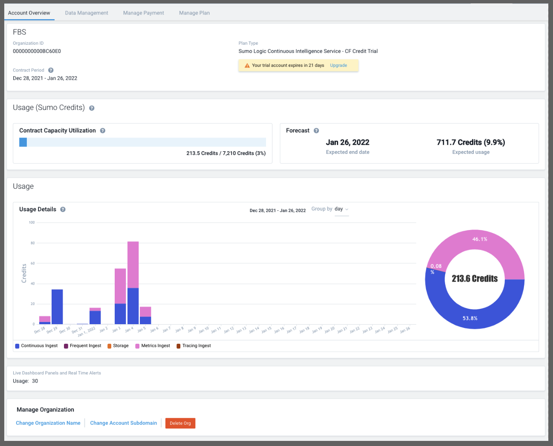Viewport: 553px width, 446px height.
Task: Toggle Tracing Ingest legend entry
Action: point(194,346)
